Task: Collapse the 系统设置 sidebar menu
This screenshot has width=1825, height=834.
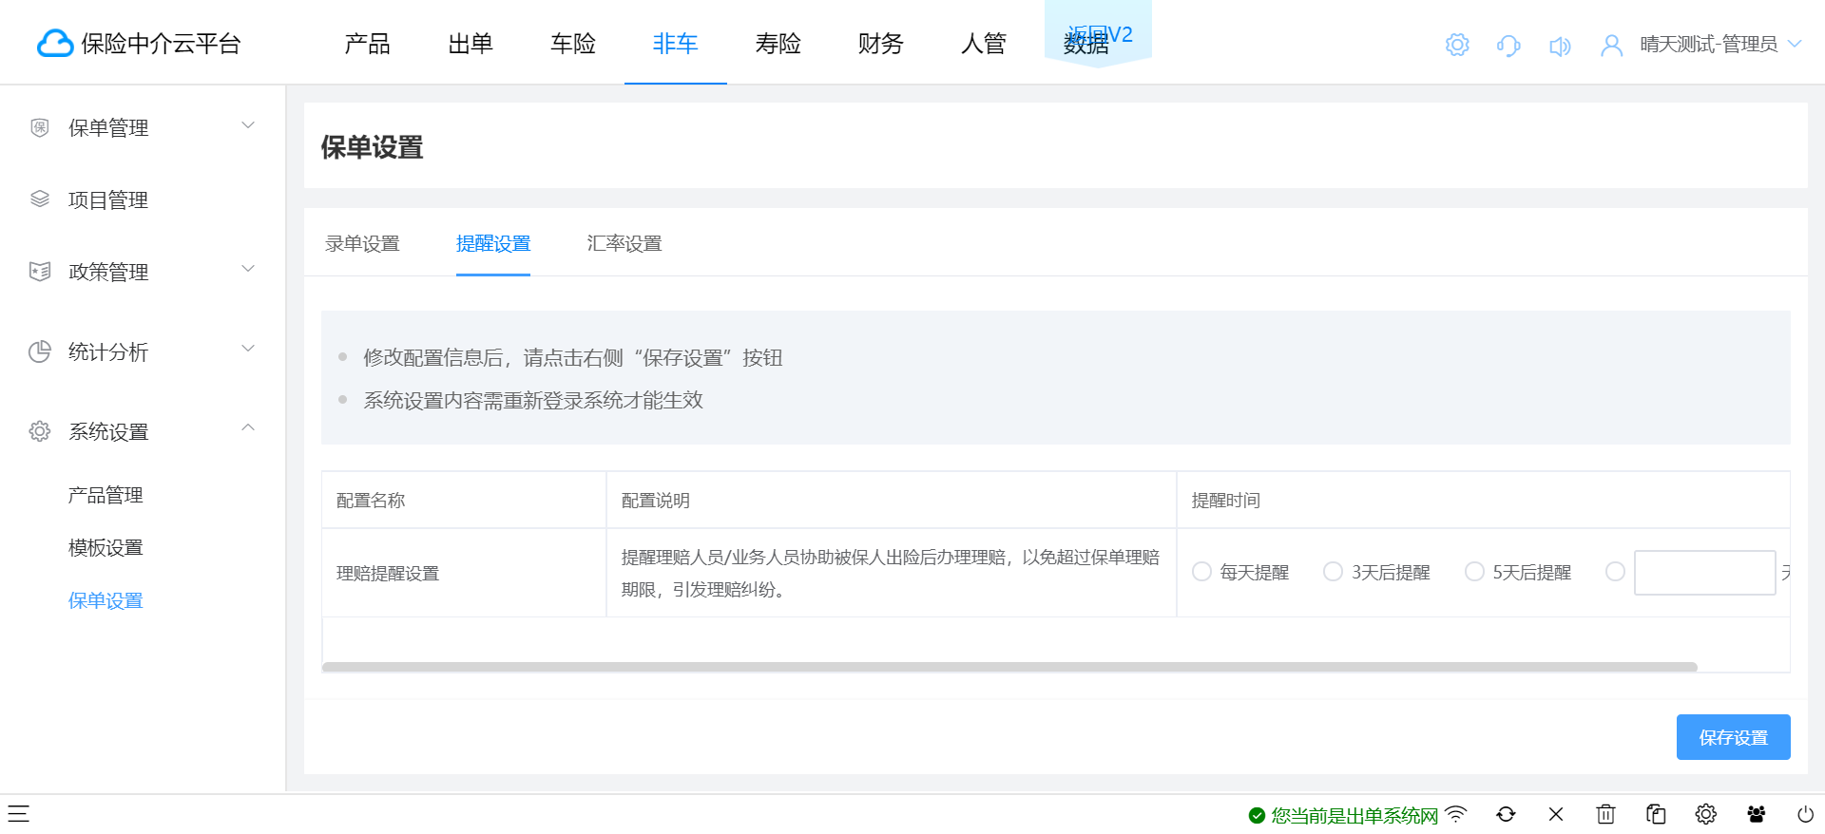Action: click(248, 427)
